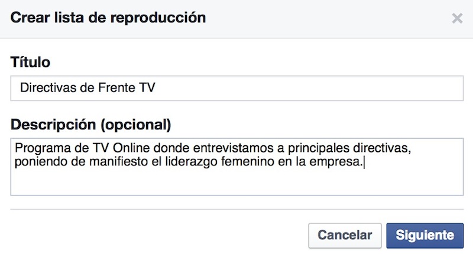This screenshot has width=473, height=254.
Task: Click the "Título" field label
Action: point(31,61)
